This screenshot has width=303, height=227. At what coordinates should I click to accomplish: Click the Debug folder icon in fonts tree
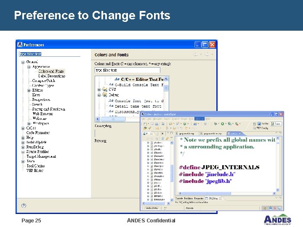[x=105, y=95]
